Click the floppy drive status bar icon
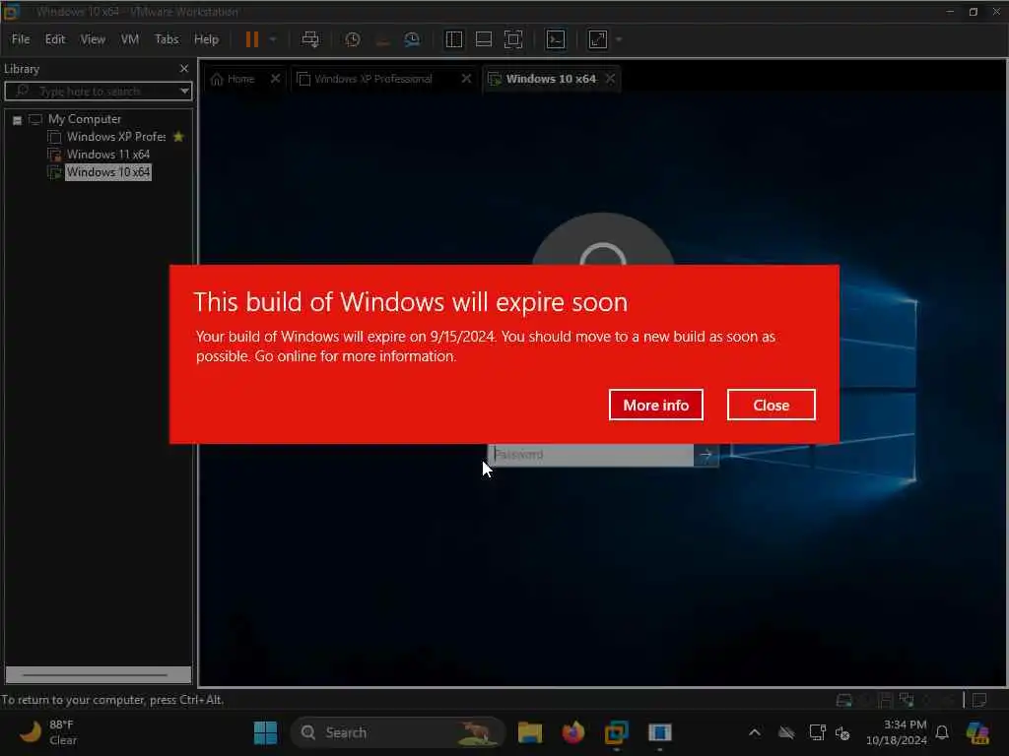 click(886, 700)
